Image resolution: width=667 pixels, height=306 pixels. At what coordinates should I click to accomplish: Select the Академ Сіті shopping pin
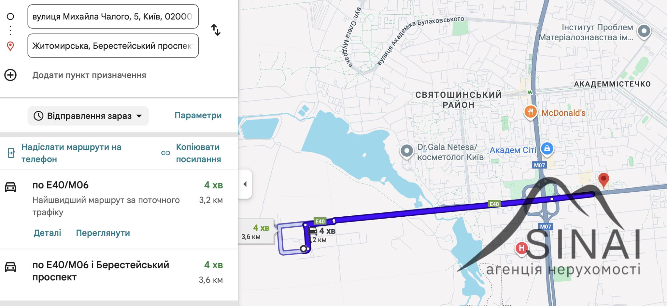coord(547,149)
